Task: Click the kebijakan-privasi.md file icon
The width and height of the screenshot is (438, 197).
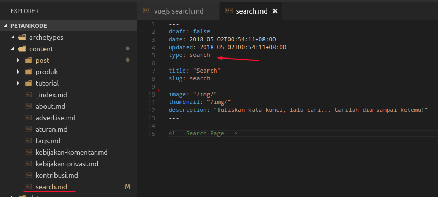Action: tap(28, 164)
